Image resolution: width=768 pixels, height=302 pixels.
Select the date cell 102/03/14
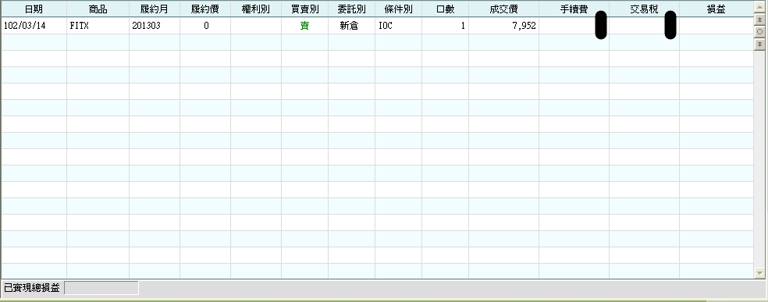[x=34, y=26]
